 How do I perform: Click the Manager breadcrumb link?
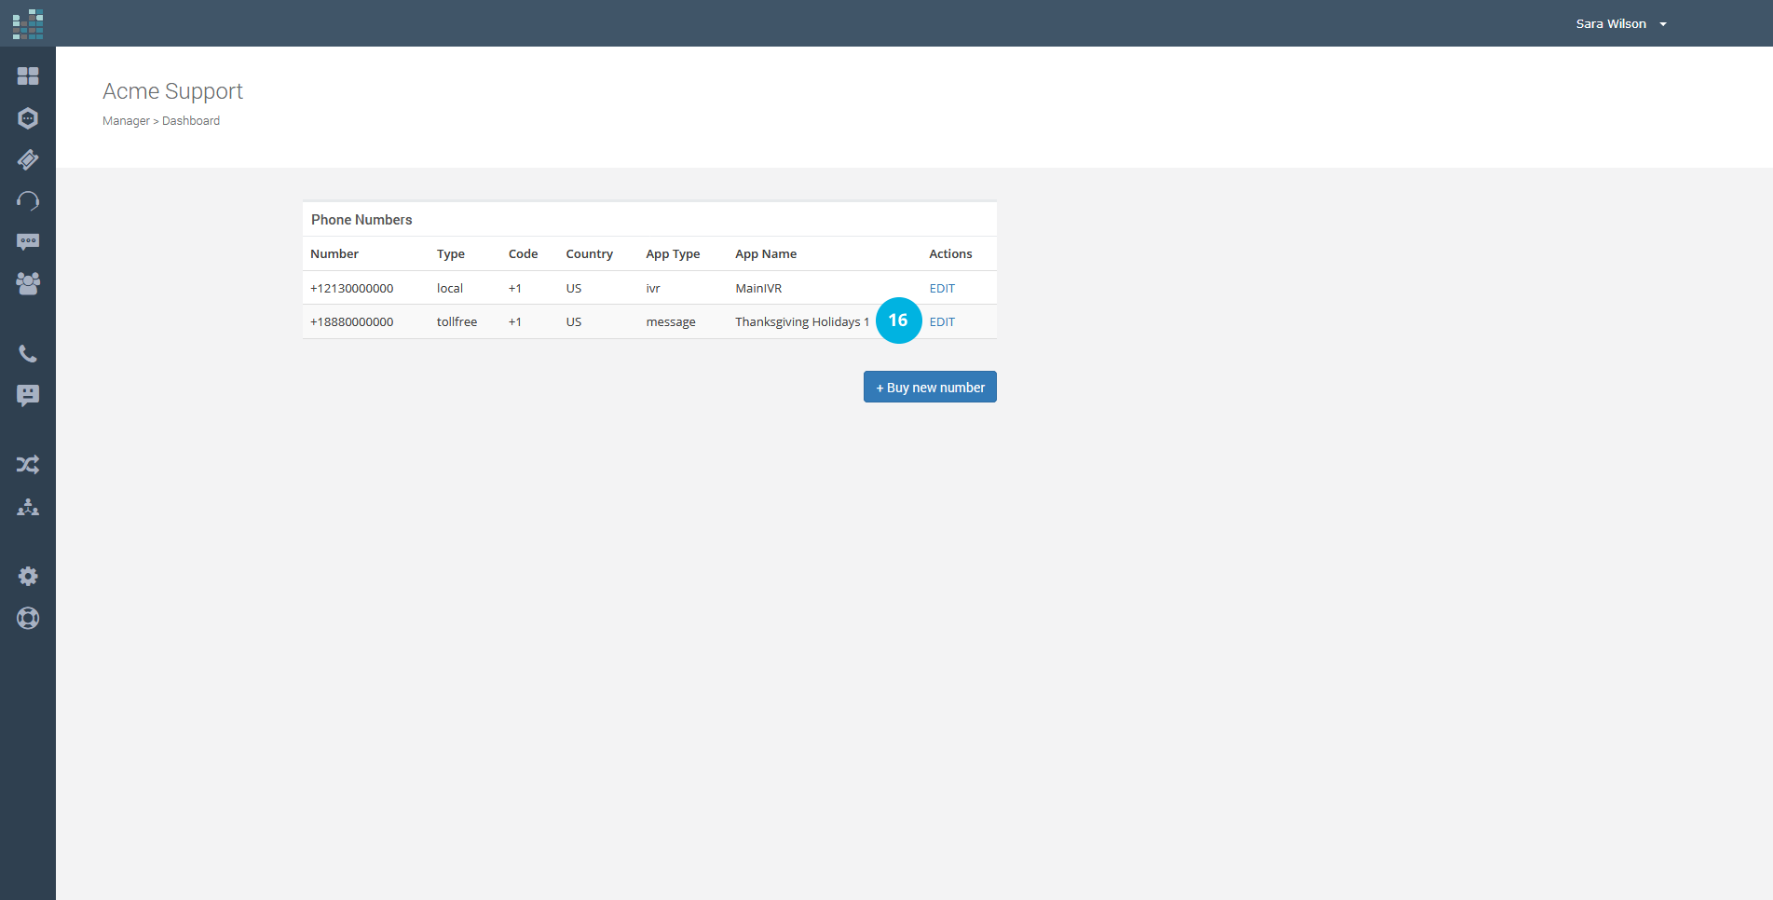click(x=126, y=121)
